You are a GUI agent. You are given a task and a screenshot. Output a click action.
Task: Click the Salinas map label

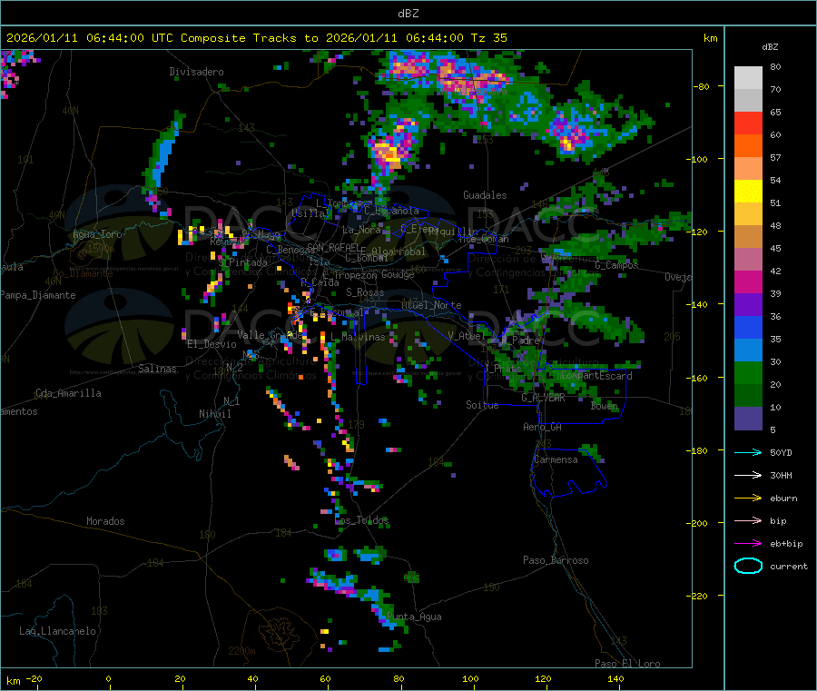(157, 369)
